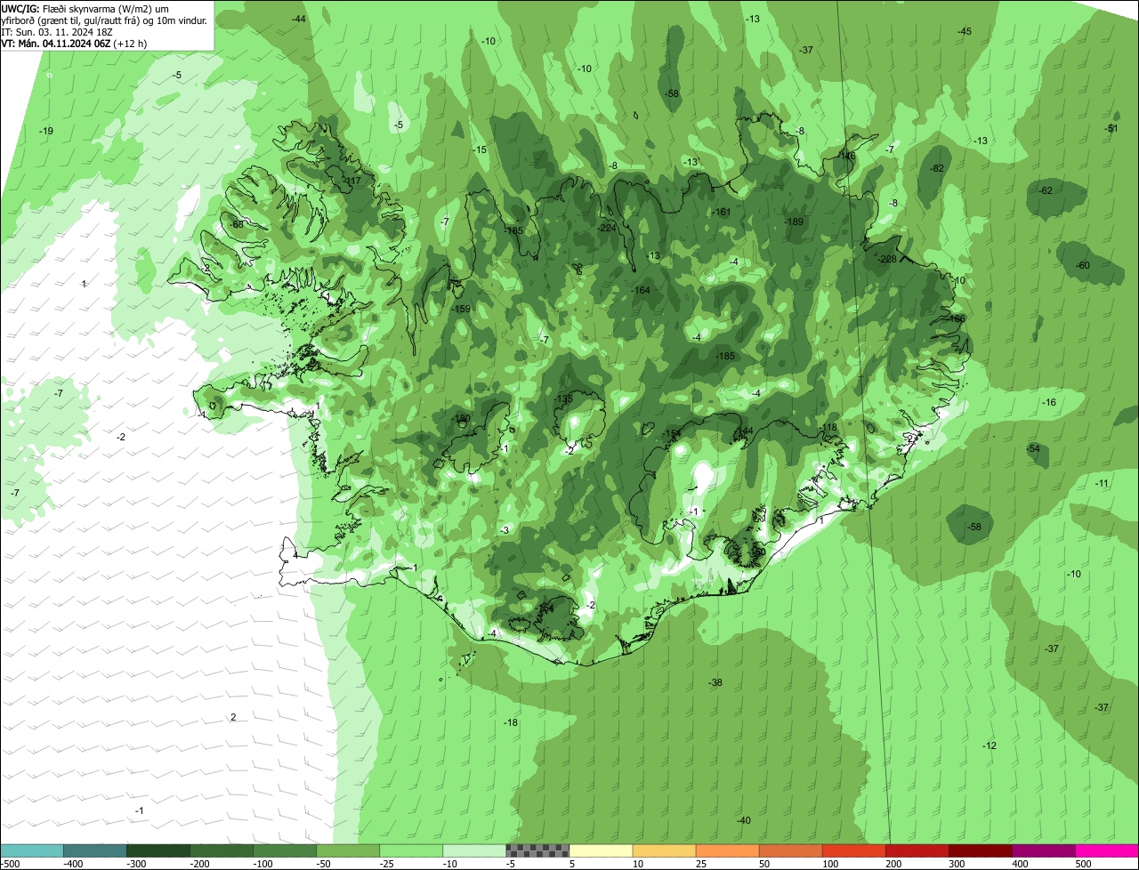The width and height of the screenshot is (1139, 870).
Task: Click the darkest green swatch between -300 and -200
Action: coord(158,850)
